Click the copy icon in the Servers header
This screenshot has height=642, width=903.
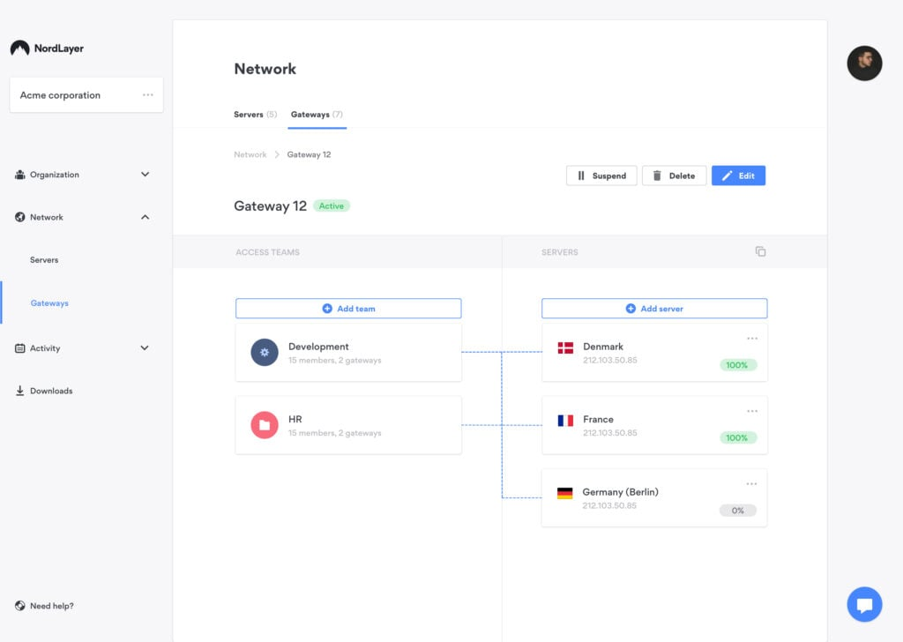tap(760, 251)
